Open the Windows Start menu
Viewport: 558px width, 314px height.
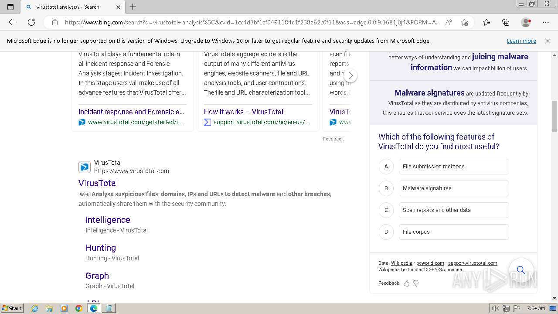12,308
